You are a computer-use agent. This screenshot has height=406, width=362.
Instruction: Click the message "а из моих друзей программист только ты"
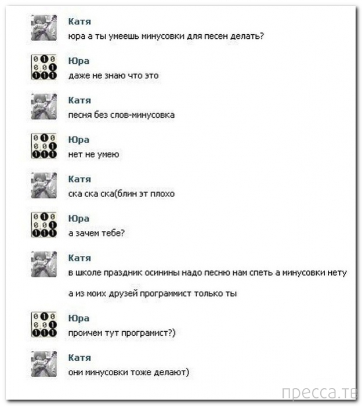(153, 293)
